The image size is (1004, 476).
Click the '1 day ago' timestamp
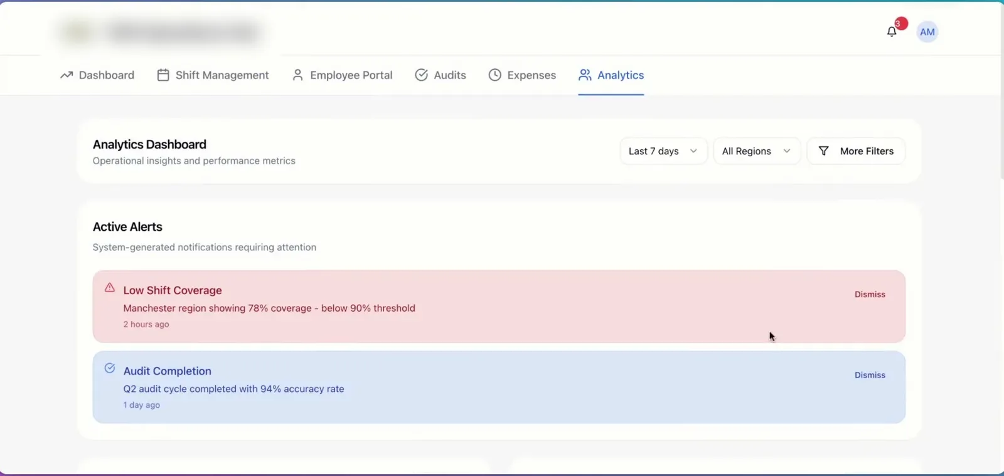point(142,405)
